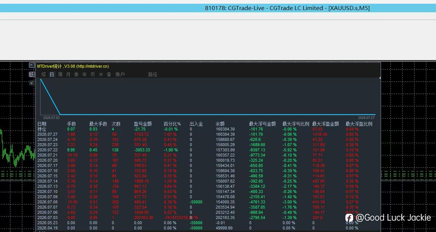Click the -9773.34 max floating loss value
The image size is (436, 232).
click(x=257, y=155)
